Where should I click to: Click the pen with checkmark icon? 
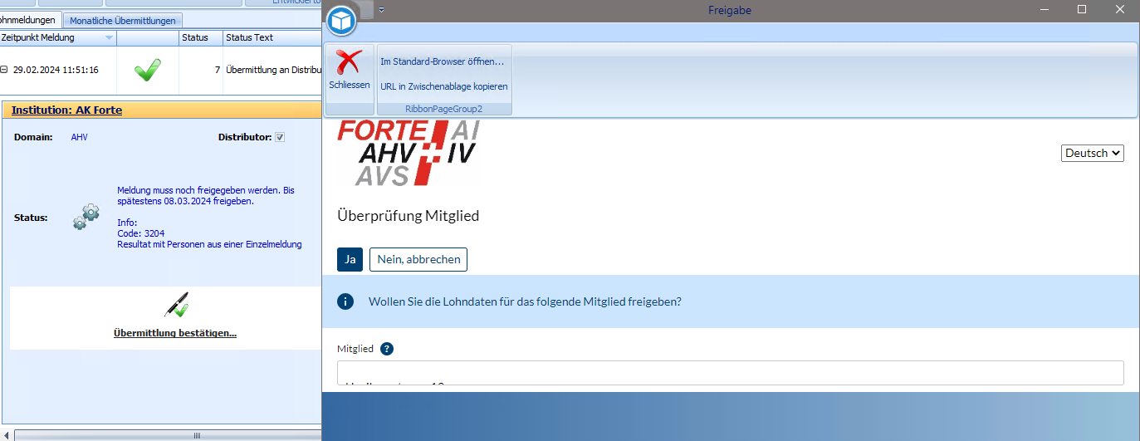pos(176,305)
